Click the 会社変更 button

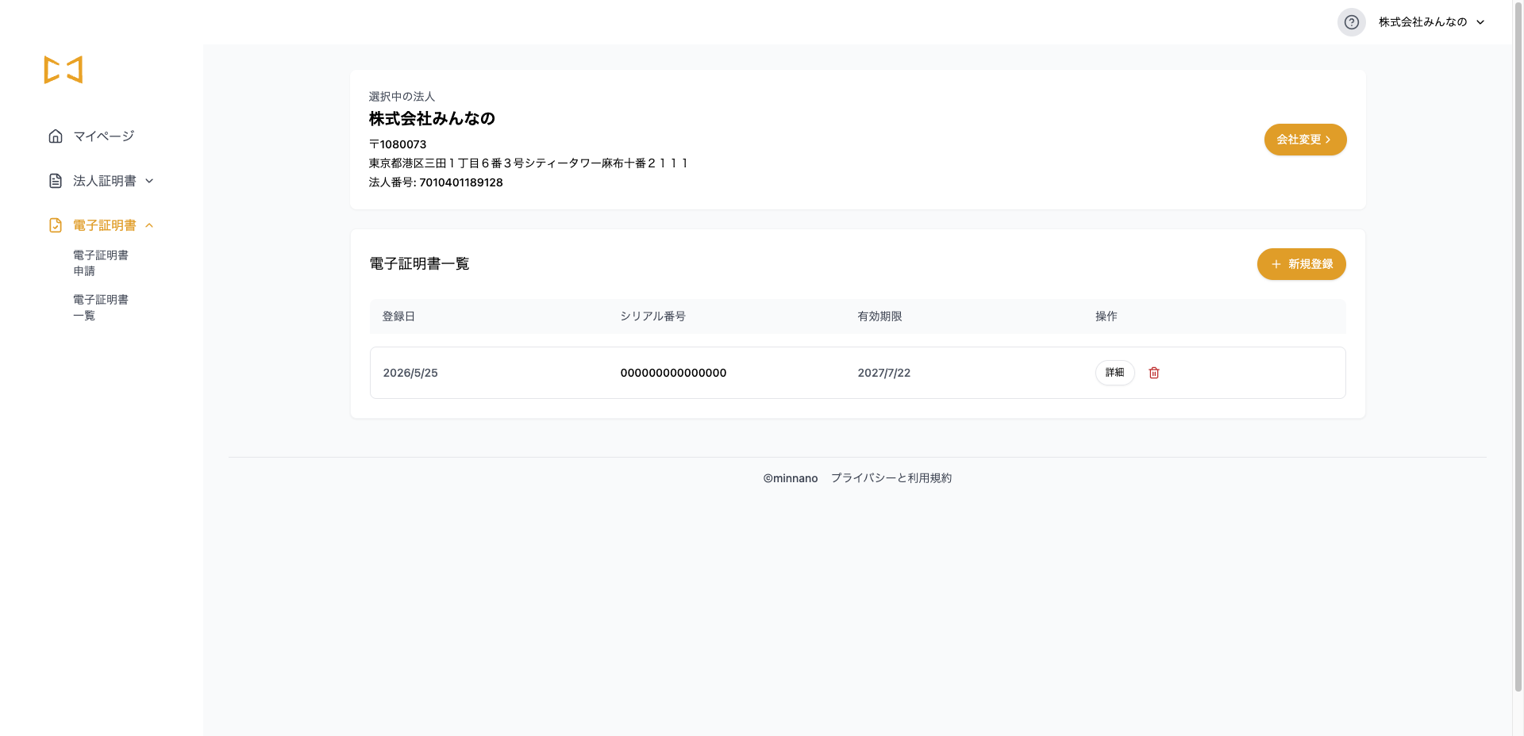pos(1305,140)
